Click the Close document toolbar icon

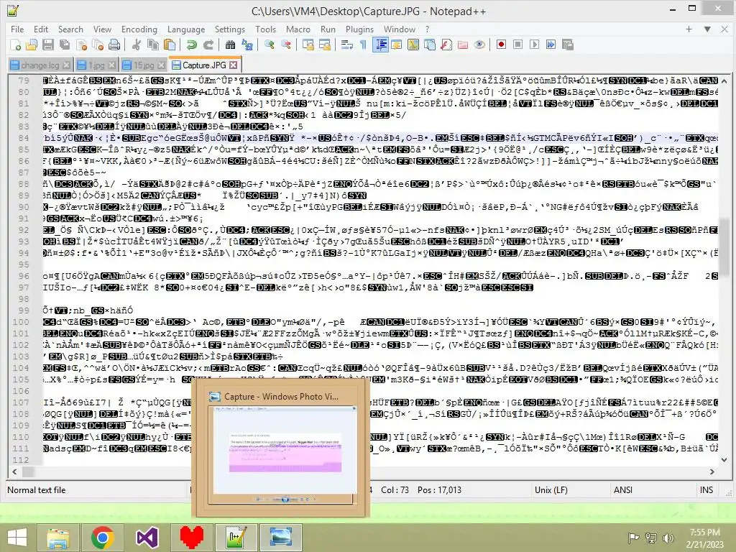coord(81,45)
